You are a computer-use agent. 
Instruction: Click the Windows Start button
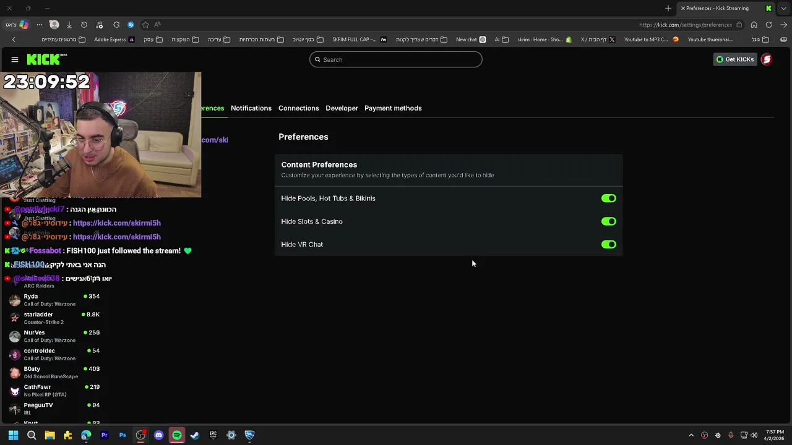point(13,435)
